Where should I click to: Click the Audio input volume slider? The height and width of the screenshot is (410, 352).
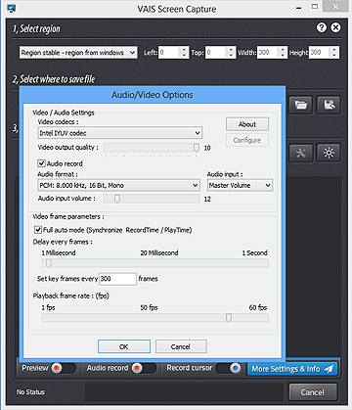pos(152,199)
